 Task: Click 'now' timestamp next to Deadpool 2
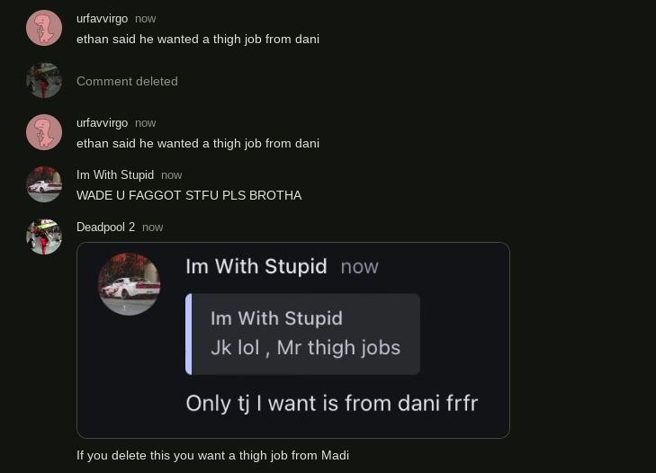pyautogui.click(x=153, y=228)
